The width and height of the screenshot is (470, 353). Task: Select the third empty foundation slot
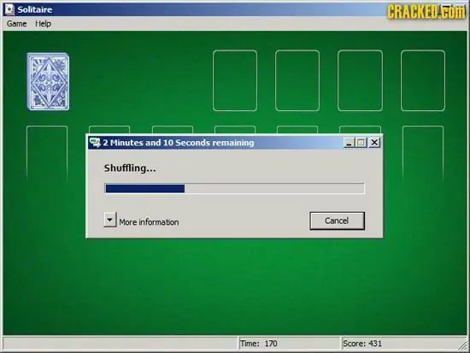point(360,80)
